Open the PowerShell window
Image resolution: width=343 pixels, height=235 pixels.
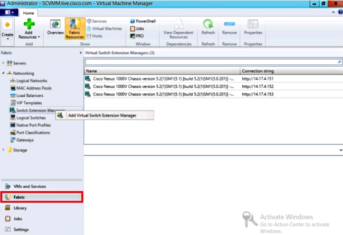[143, 21]
